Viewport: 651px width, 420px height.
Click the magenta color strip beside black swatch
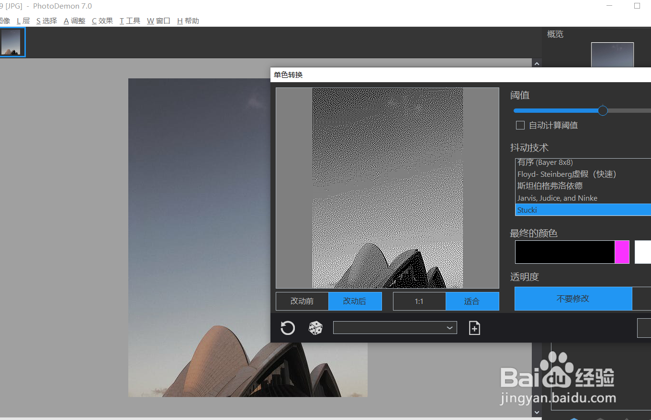coord(622,252)
